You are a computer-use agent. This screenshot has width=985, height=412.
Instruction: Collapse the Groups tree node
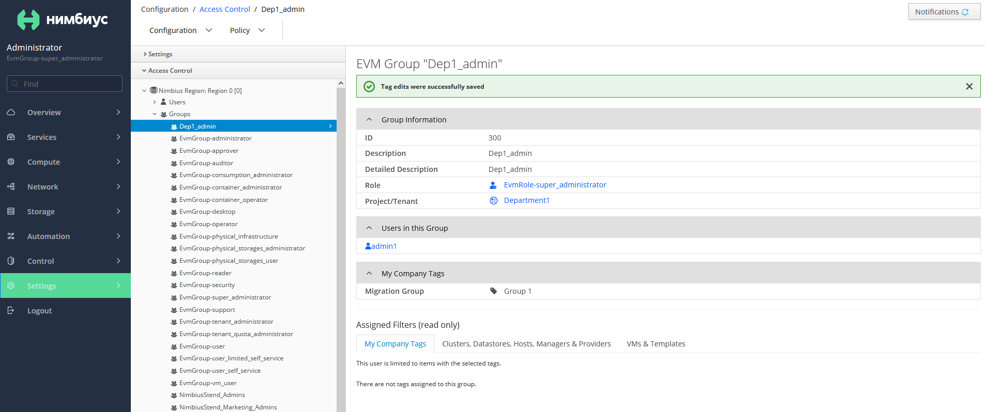[x=155, y=114]
